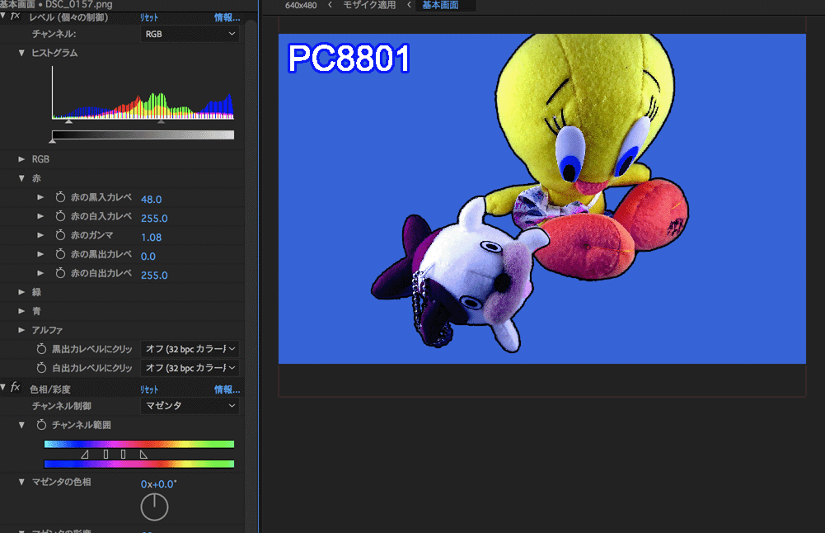Image resolution: width=825 pixels, height=533 pixels.
Task: Click stopwatch for 白出力レベルにクリップ
Action: [x=41, y=368]
